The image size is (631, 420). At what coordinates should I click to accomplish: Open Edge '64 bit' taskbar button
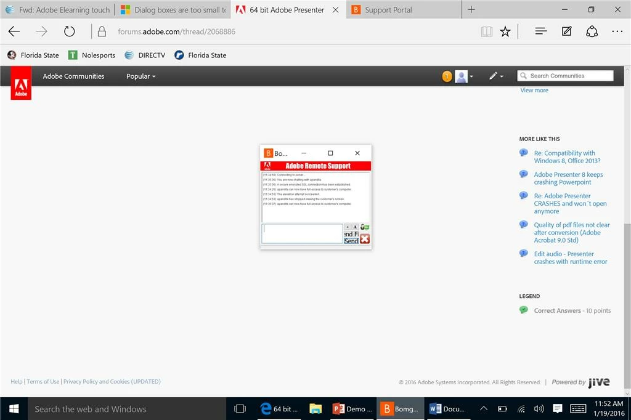(279, 409)
